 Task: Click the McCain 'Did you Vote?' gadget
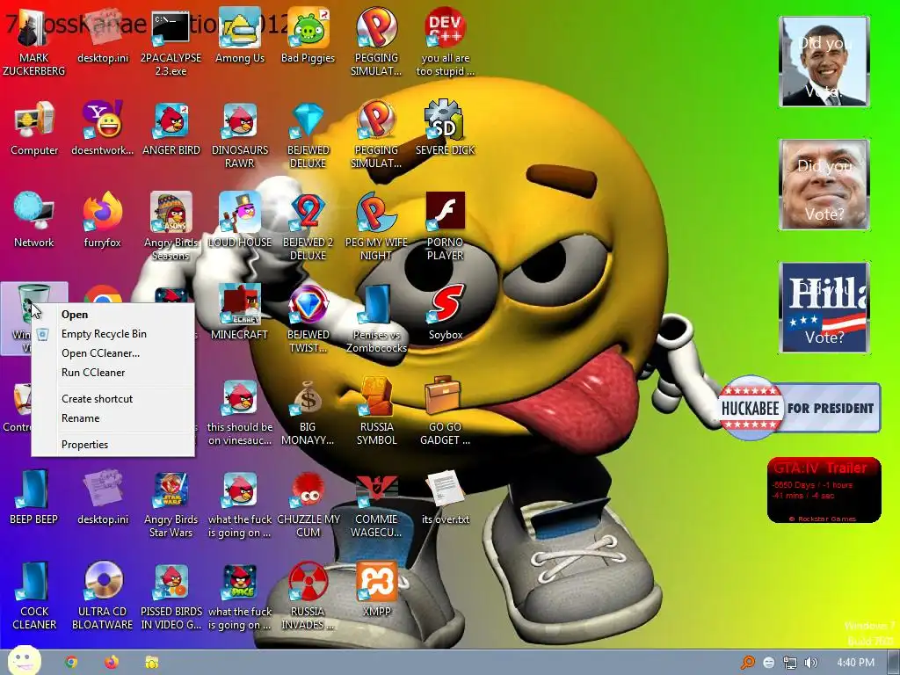coord(824,185)
